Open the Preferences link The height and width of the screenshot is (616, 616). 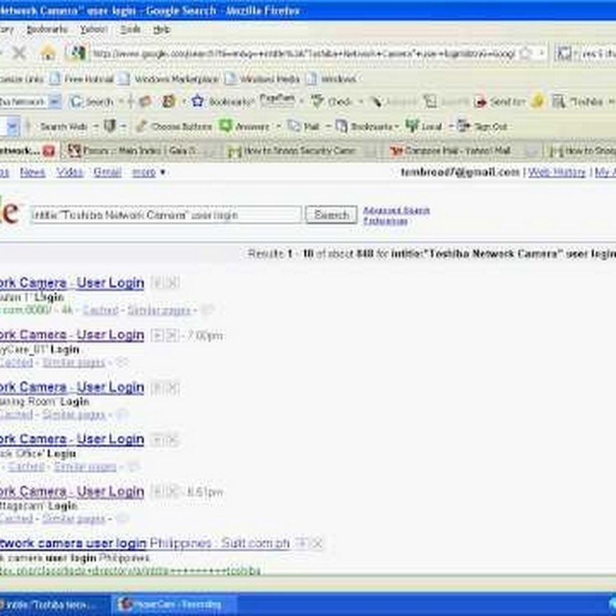385,222
